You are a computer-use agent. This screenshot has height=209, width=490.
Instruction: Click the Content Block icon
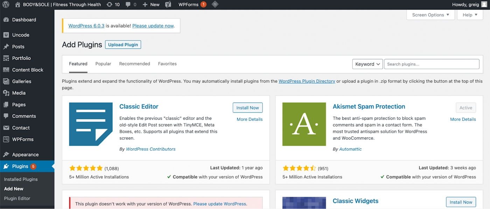coord(6,70)
